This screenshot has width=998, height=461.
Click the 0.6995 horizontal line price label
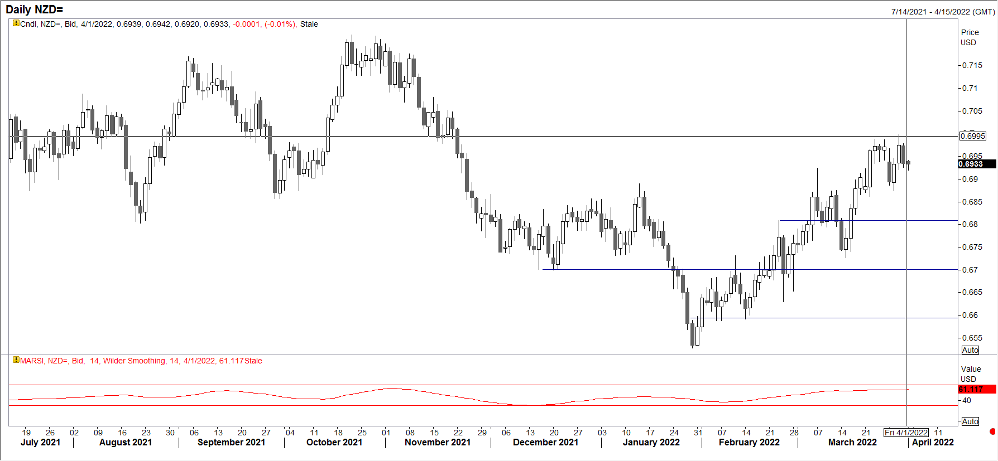click(973, 136)
